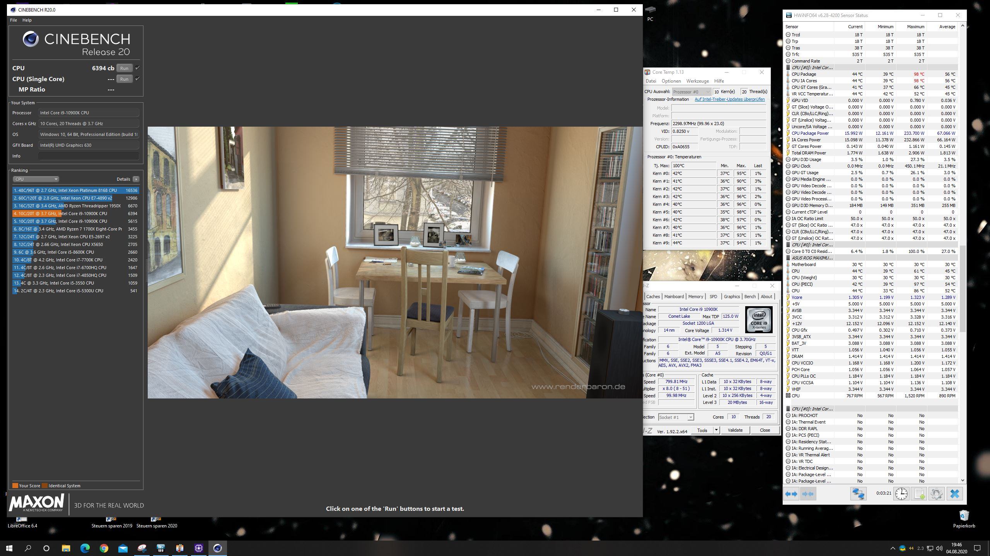Open HWiNFO sensor settings gear icon
The height and width of the screenshot is (556, 990).
pyautogui.click(x=937, y=493)
